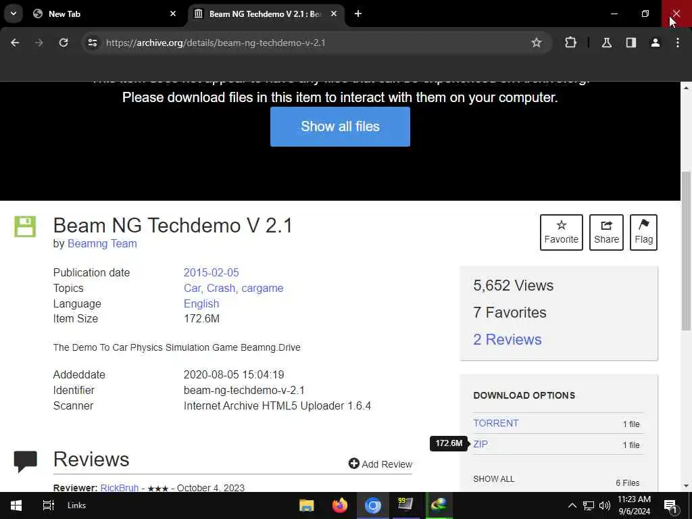Screen dimensions: 692x519
Task: Open the notification center icon
Action: [x=670, y=505]
